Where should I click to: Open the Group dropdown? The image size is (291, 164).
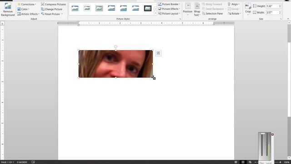[234, 9]
